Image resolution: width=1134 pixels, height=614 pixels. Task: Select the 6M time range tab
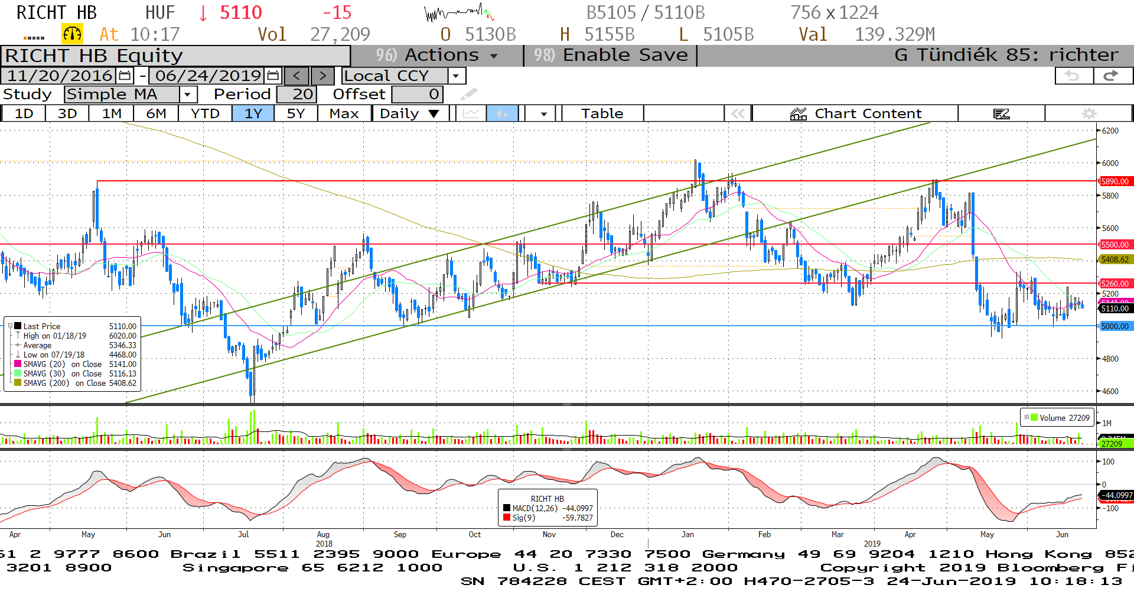coord(156,113)
